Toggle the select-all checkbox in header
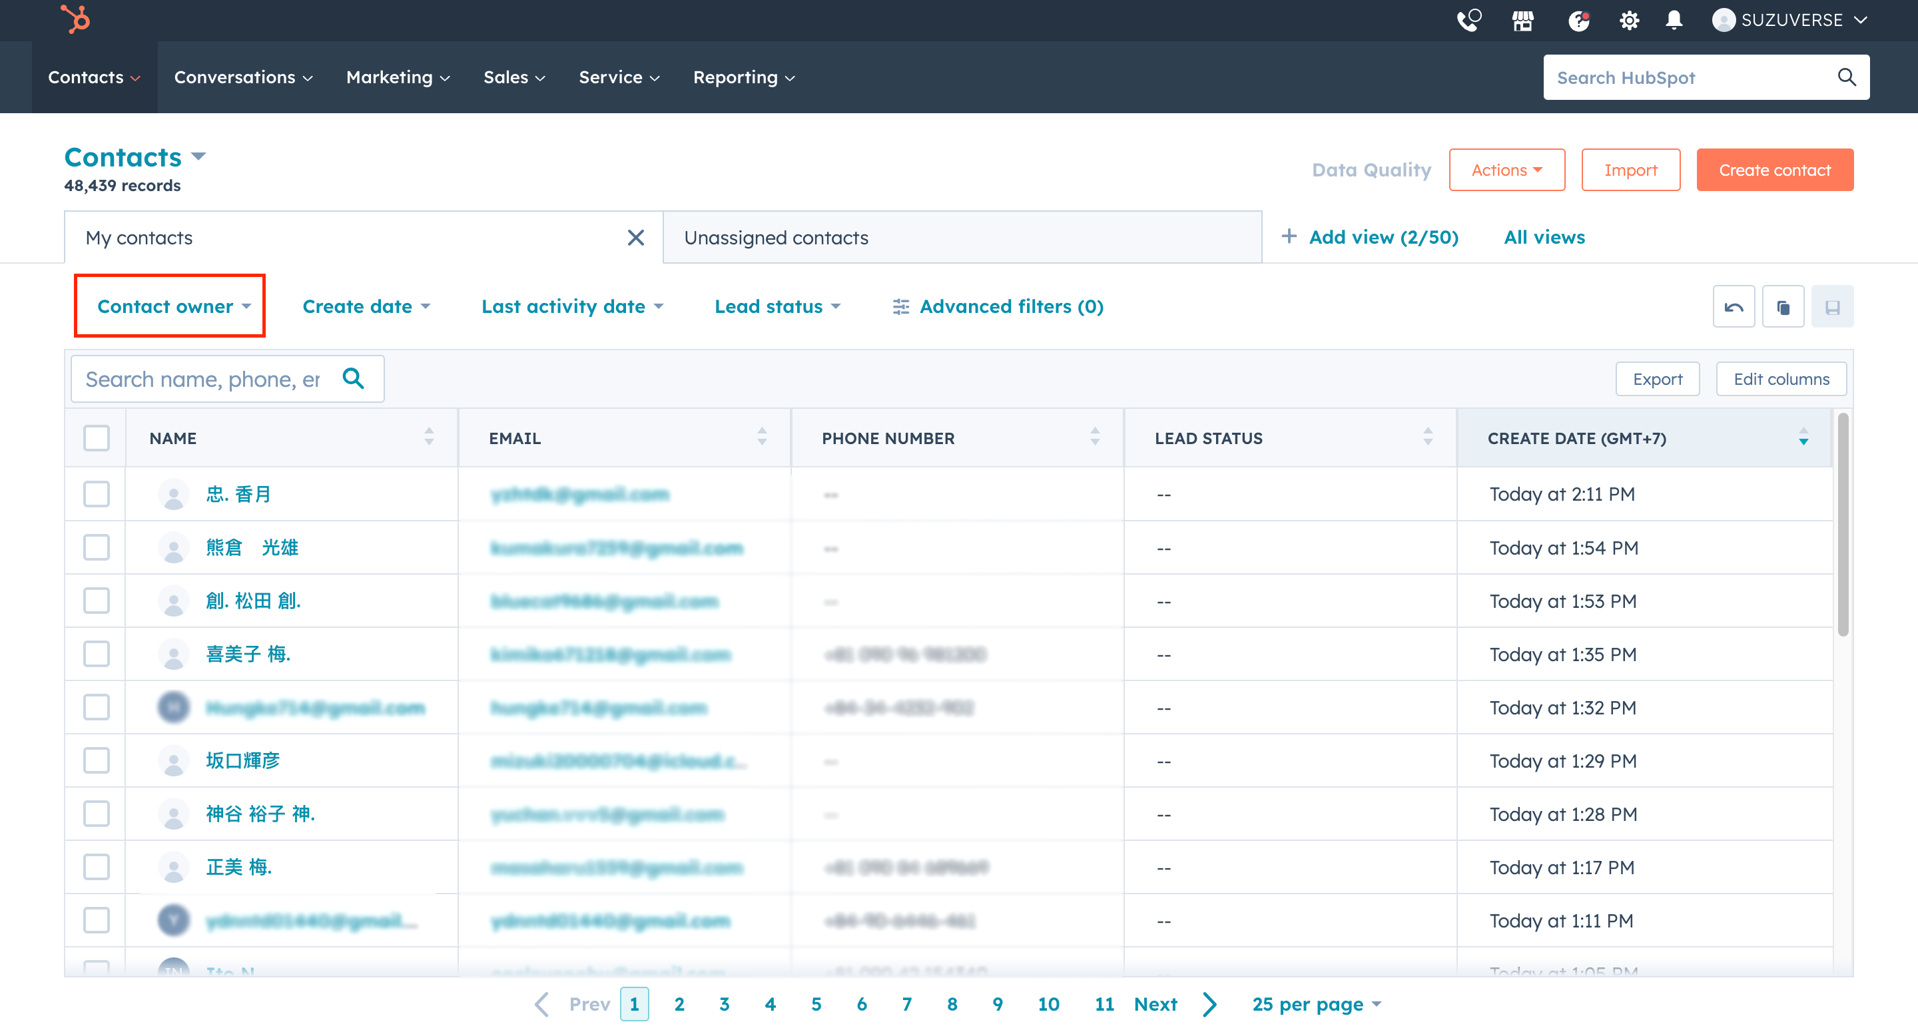This screenshot has width=1918, height=1036. pyautogui.click(x=96, y=437)
